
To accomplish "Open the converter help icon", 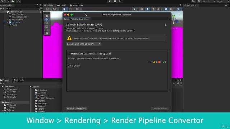I will pos(166,25).
